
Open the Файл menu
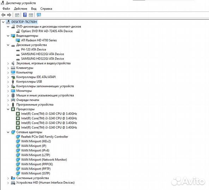[x=6, y=9]
